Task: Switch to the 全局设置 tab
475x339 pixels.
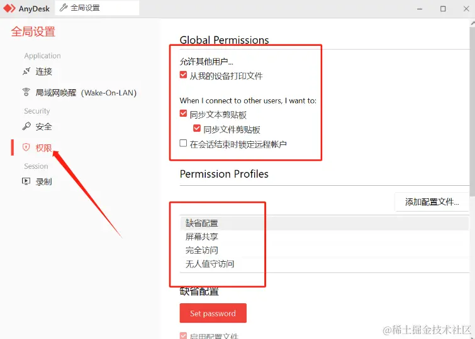Action: coord(97,8)
